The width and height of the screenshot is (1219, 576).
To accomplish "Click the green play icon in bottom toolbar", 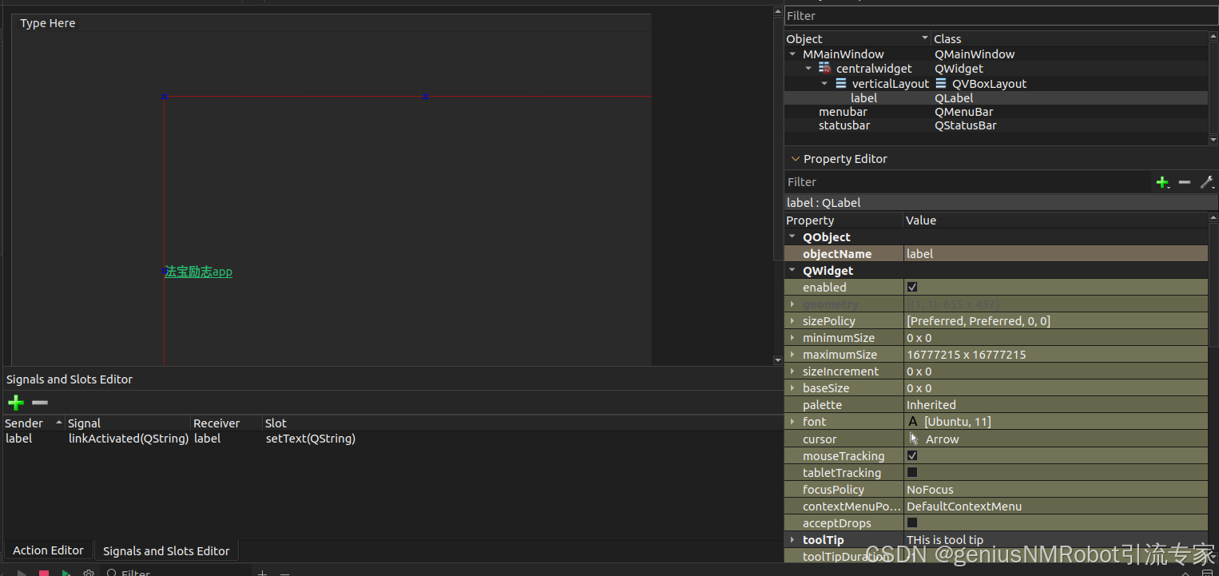I will click(66, 572).
